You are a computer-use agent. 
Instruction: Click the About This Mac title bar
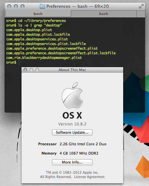pos(72,70)
